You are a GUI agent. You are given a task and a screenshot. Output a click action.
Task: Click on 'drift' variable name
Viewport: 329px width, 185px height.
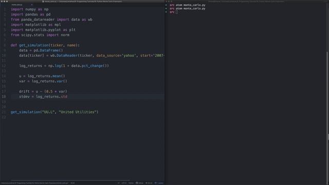point(24,91)
